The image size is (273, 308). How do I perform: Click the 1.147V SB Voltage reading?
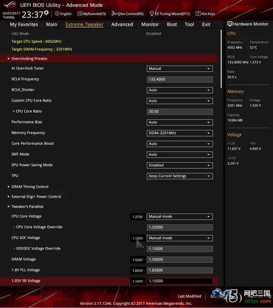(x=137, y=281)
